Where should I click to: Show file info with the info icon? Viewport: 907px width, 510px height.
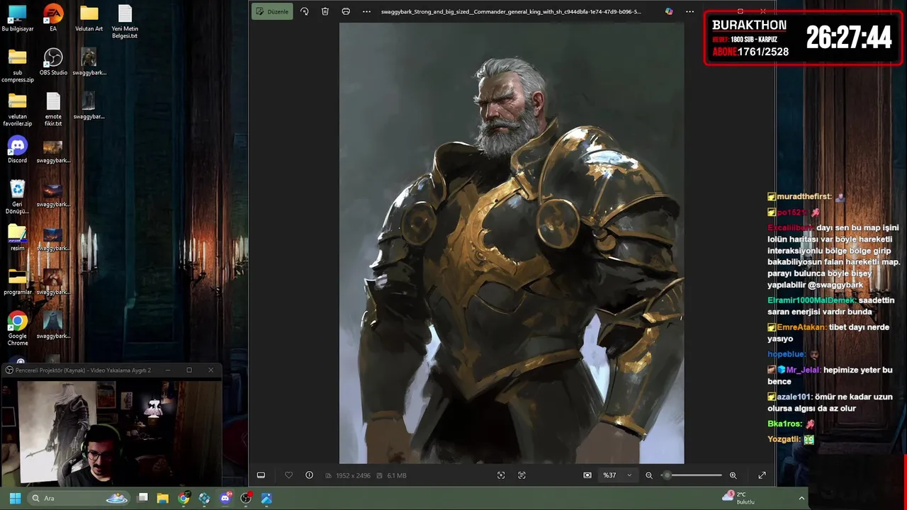[309, 475]
